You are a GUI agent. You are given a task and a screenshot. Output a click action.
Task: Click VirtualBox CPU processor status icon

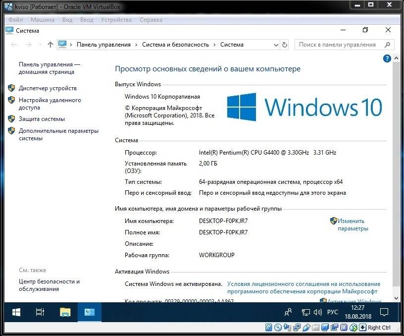344,328
